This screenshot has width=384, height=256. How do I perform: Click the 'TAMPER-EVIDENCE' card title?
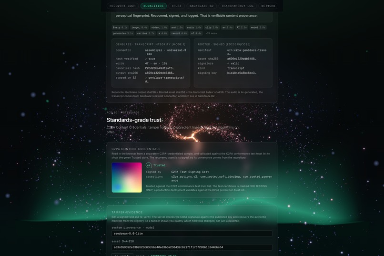[x=127, y=212]
